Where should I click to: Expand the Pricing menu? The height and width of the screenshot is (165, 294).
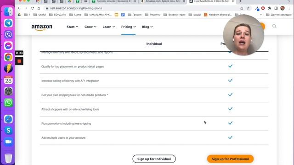tap(129, 27)
